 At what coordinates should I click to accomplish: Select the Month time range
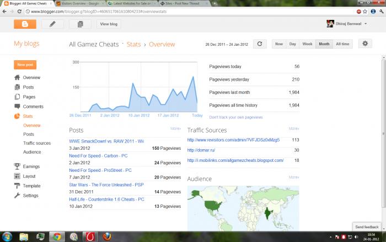click(324, 44)
